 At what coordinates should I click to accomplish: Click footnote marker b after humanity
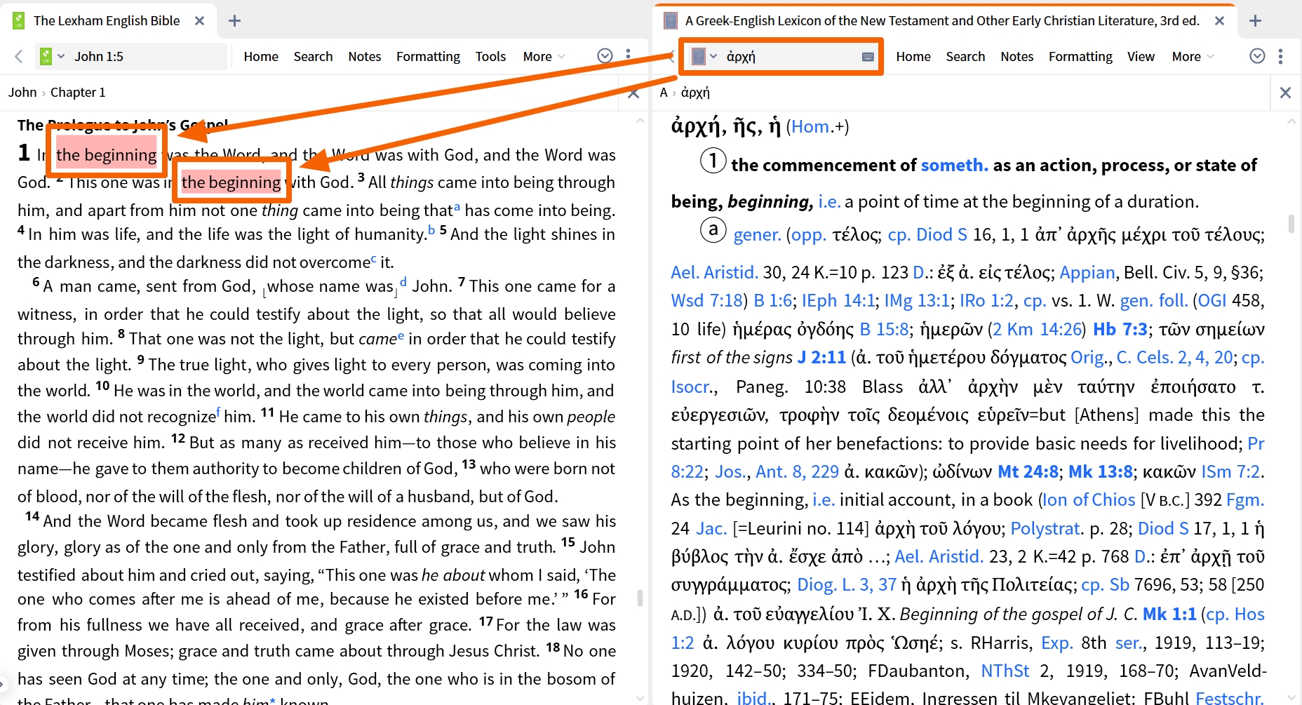(x=431, y=229)
